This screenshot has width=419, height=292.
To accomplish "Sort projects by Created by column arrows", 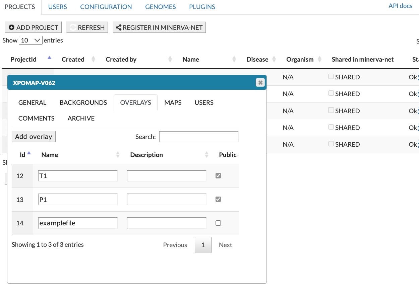I will (170, 59).
